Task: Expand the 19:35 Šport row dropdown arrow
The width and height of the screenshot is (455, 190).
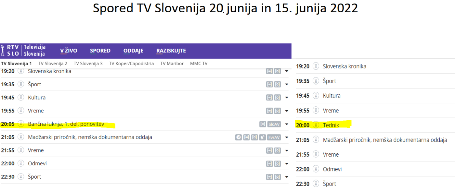Action: 287,85
